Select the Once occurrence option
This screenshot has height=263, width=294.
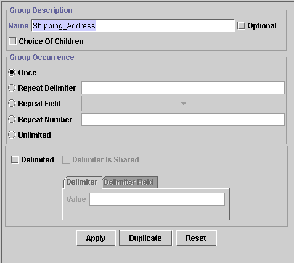pos(12,72)
